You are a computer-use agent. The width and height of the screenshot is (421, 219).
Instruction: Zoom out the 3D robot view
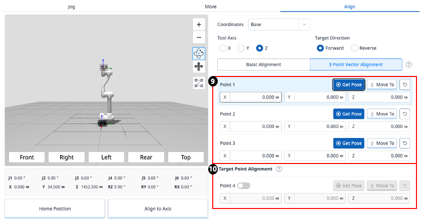pos(199,37)
